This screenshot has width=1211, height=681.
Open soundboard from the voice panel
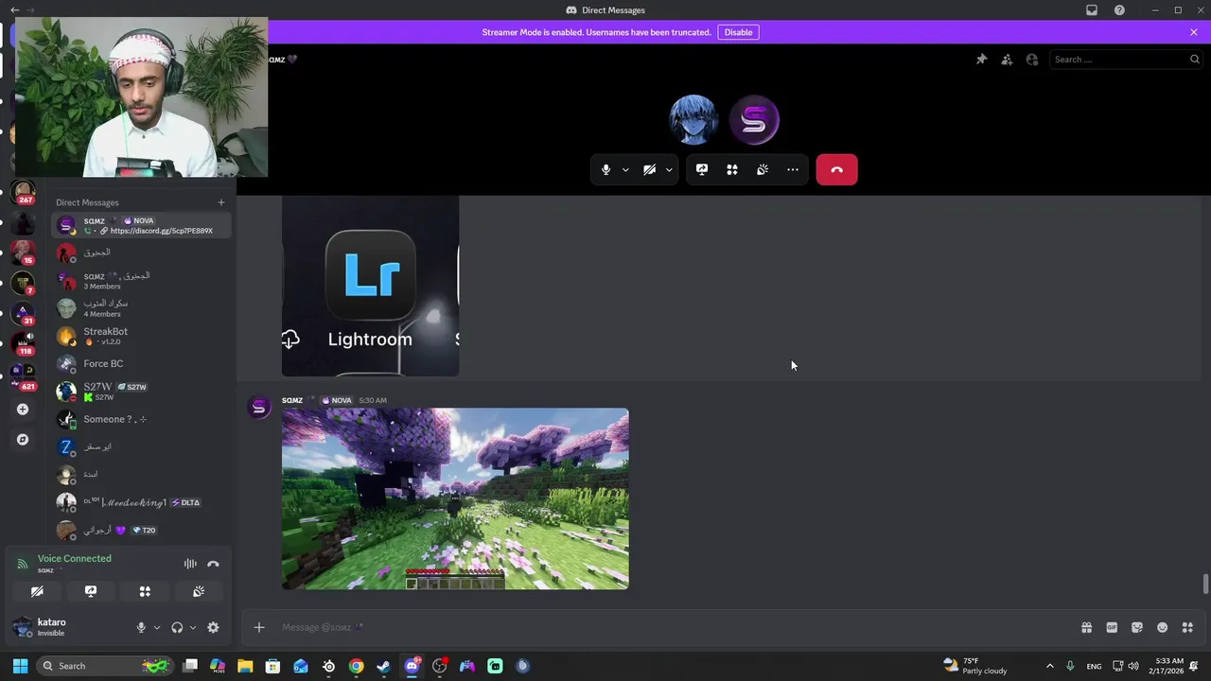[199, 591]
